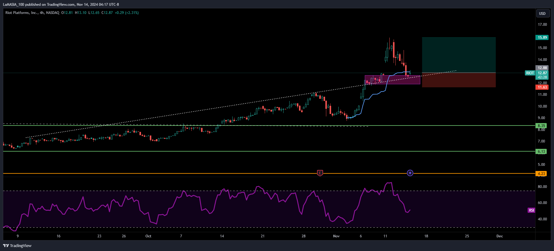Screen dimensions: 554x251
Task: Click the +0.29 (+2.31%) change value
Action: (127, 13)
